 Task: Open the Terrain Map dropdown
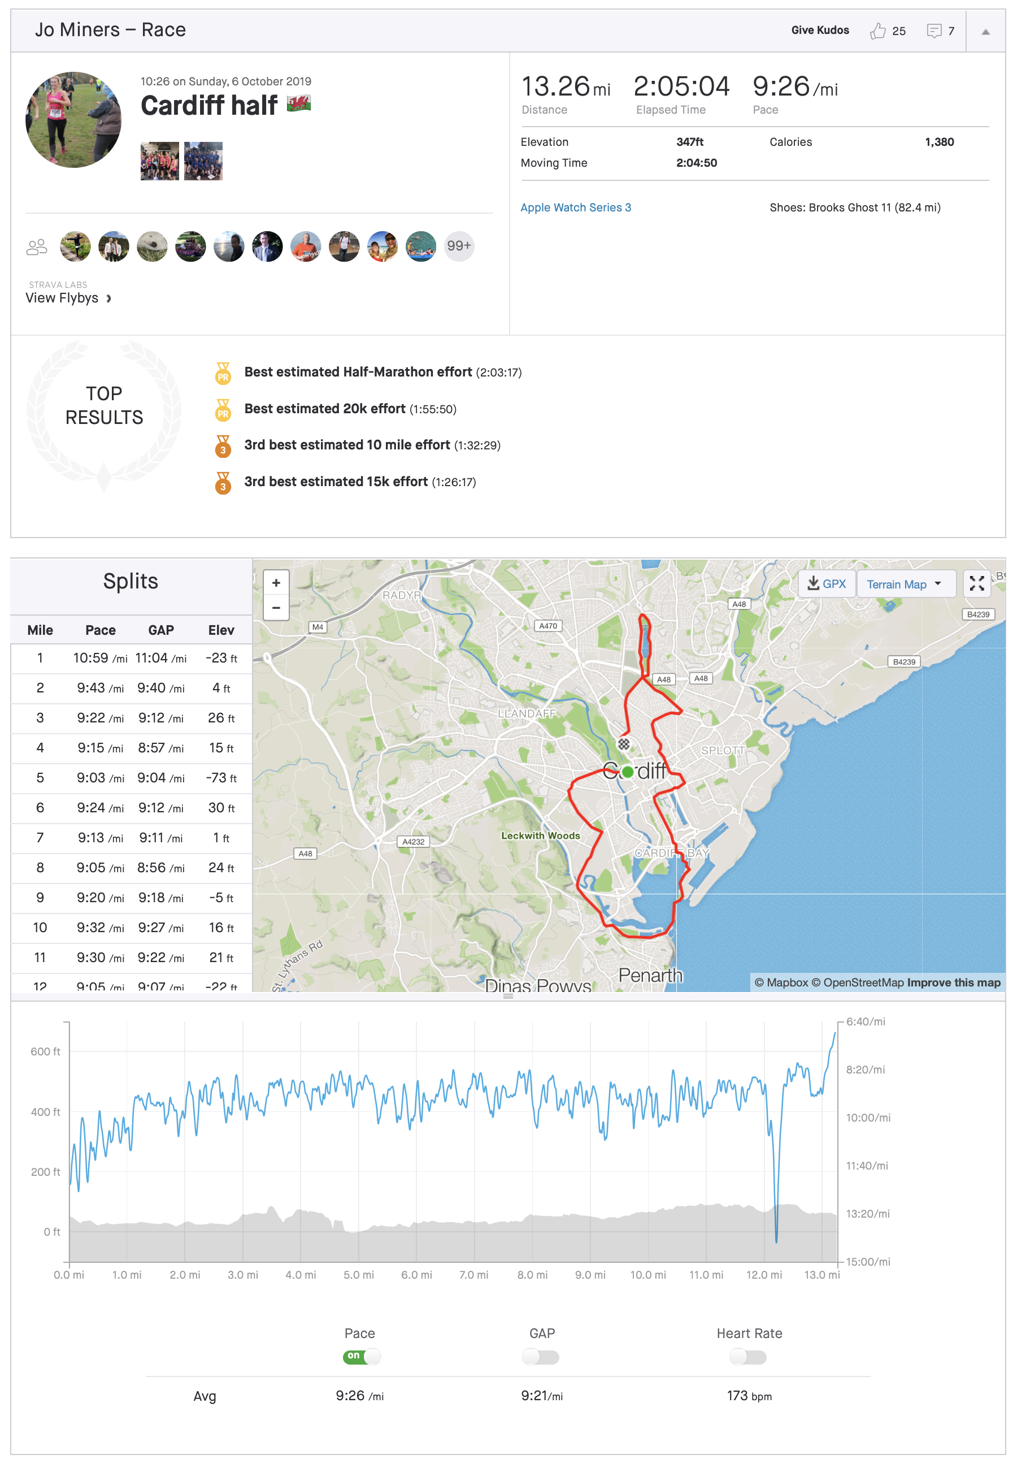[x=904, y=584]
